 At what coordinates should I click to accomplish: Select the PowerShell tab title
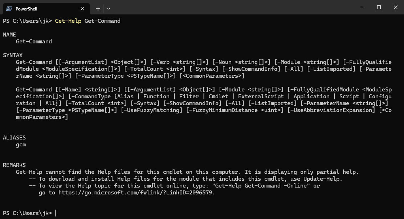pyautogui.click(x=26, y=9)
